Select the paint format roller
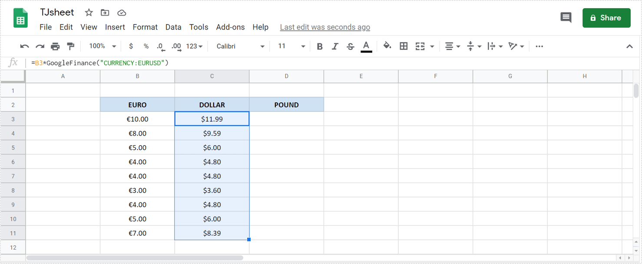Viewport: 642px width, 264px height. tap(70, 46)
